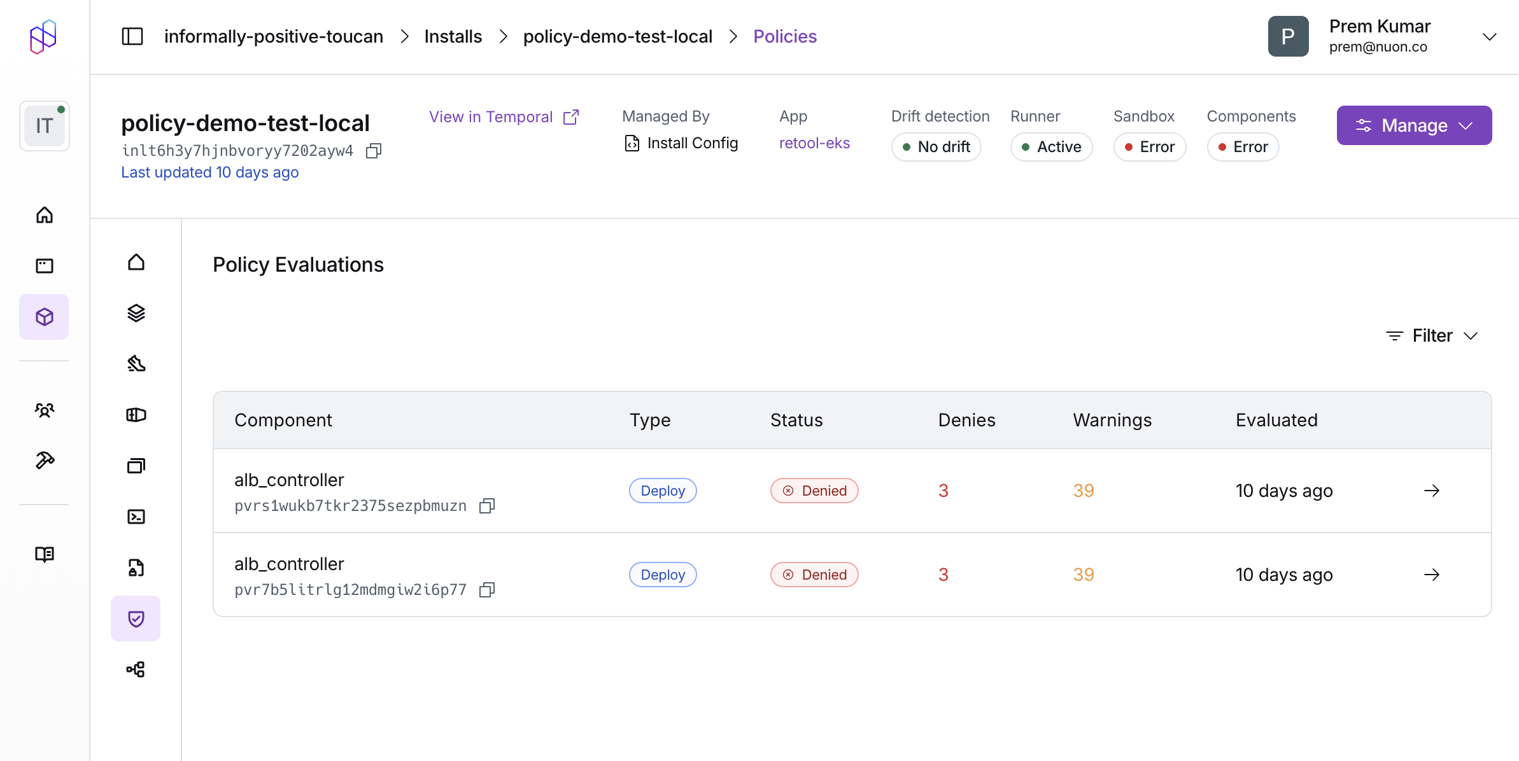The width and height of the screenshot is (1519, 761).
Task: Open the Filter dropdown
Action: pyautogui.click(x=1432, y=335)
